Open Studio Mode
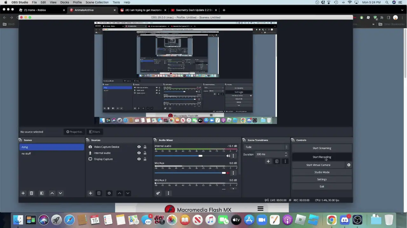The image size is (407, 228). pyautogui.click(x=322, y=172)
